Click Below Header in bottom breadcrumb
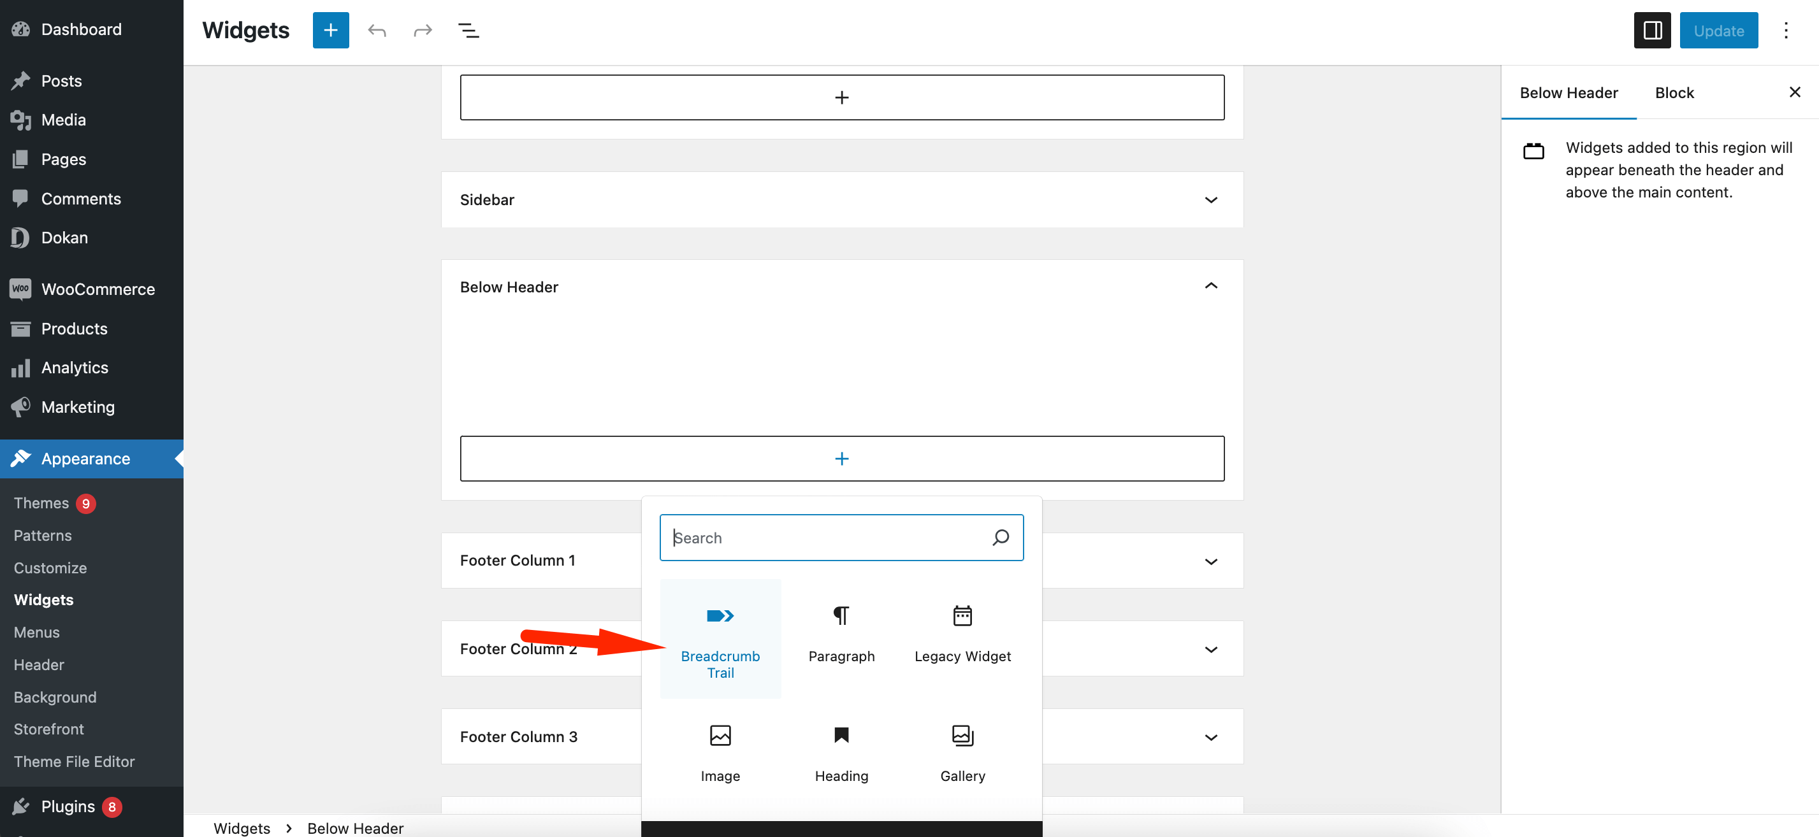The image size is (1819, 837). click(355, 828)
